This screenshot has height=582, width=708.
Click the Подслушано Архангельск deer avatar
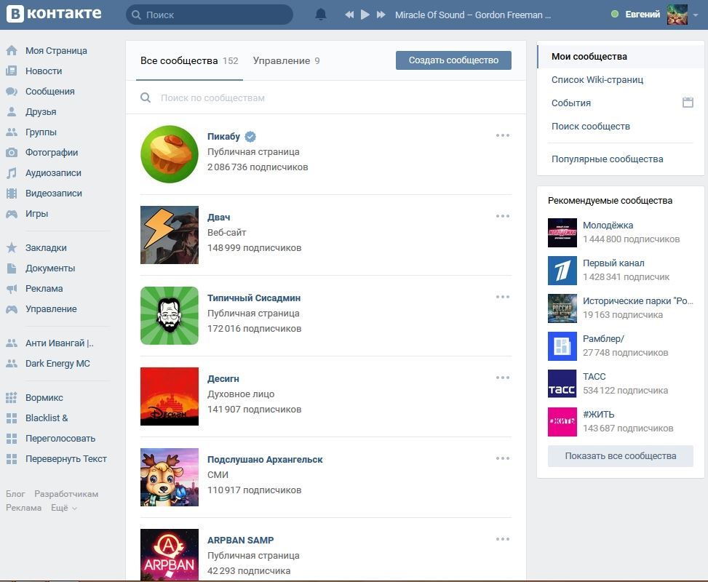[170, 477]
